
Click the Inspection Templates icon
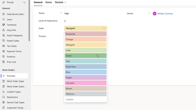(4, 108)
